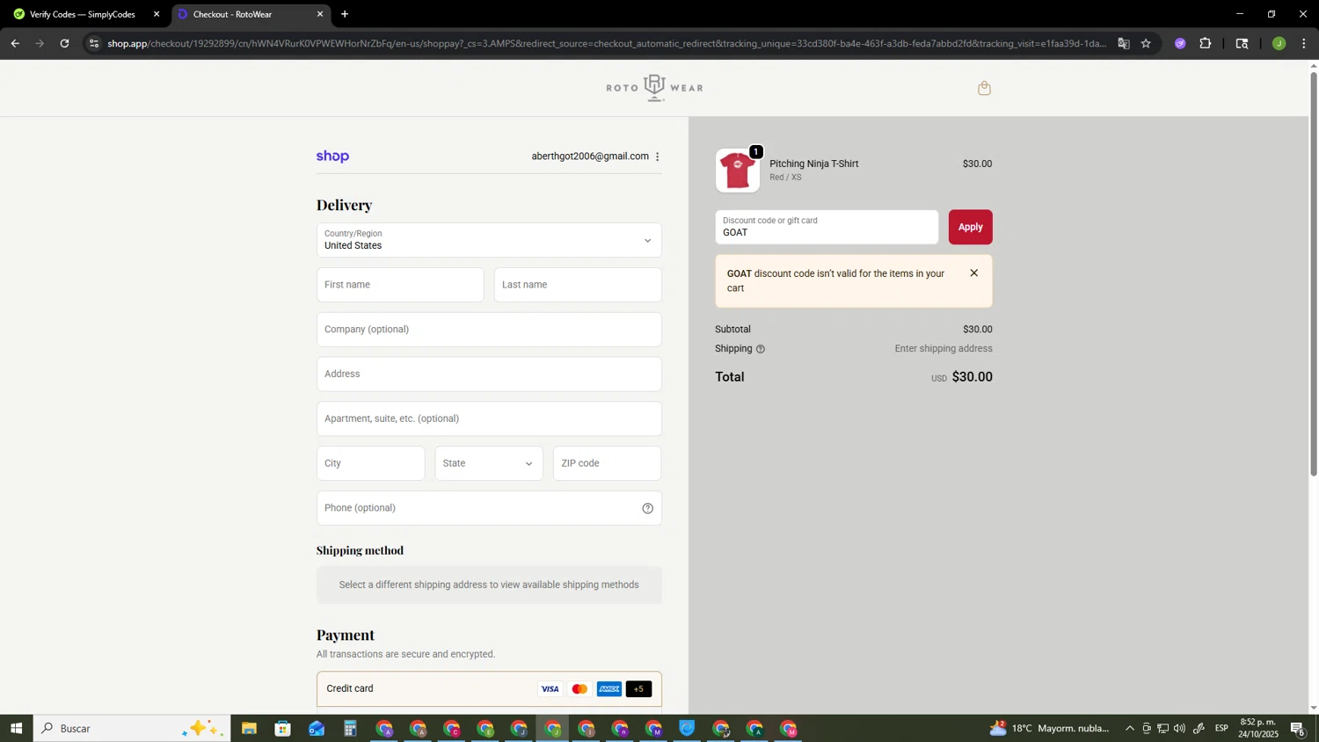1319x742 pixels.
Task: Click the Apartment, suite field
Action: 489,418
